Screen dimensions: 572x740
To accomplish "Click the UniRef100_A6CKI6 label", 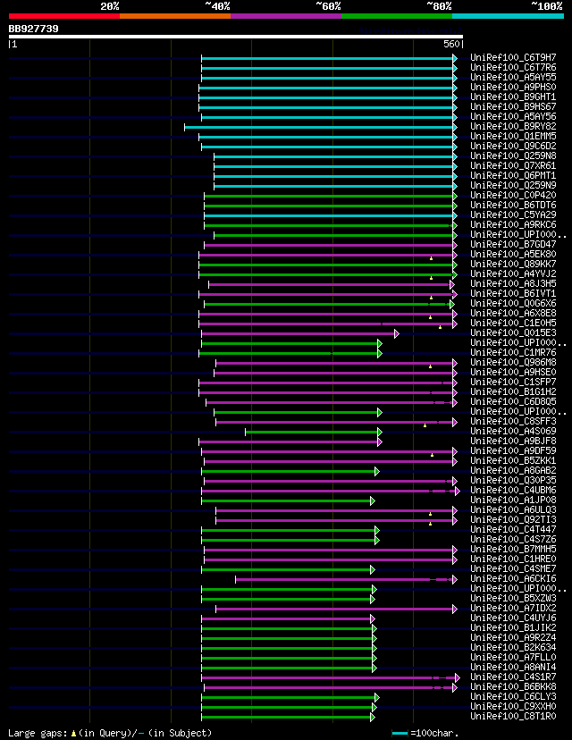I will [513, 578].
